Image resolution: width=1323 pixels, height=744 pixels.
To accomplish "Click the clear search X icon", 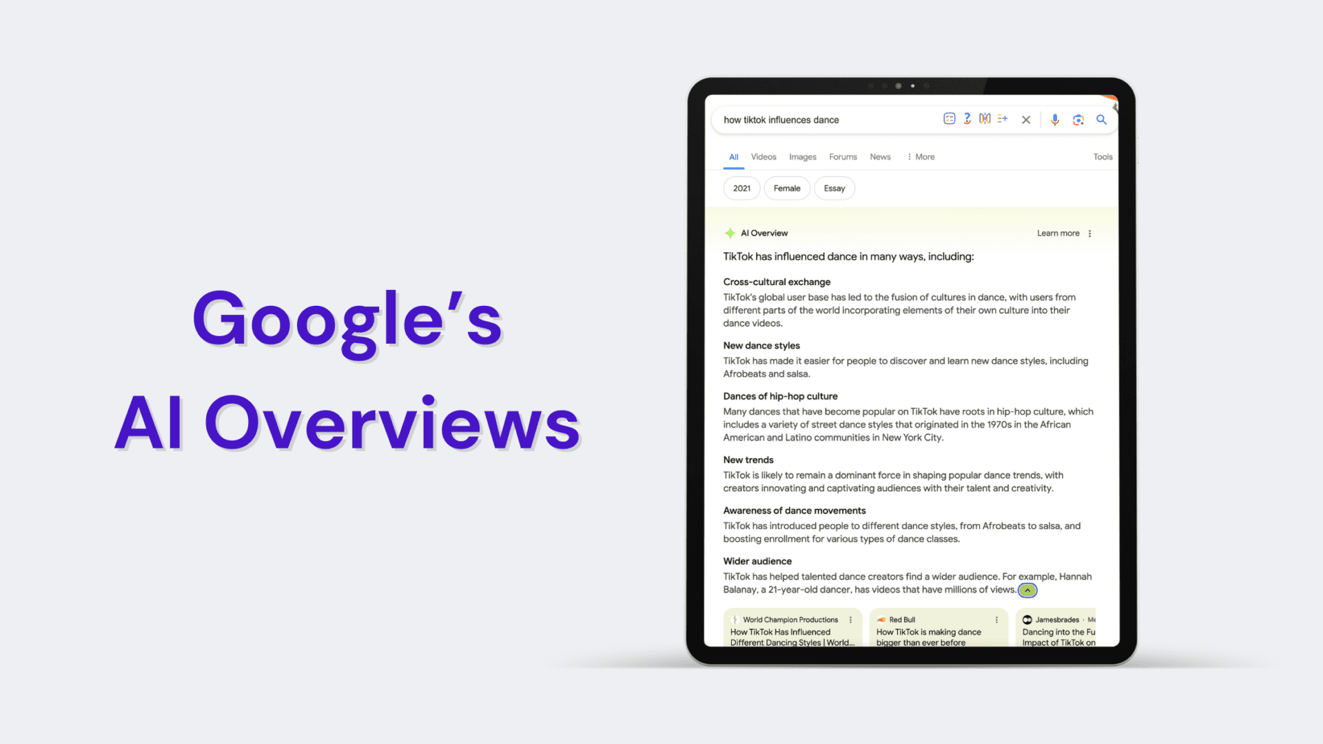I will [x=1026, y=119].
